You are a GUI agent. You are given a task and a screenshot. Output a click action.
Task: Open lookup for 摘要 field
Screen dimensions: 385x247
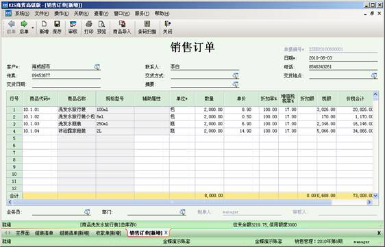coord(236,84)
